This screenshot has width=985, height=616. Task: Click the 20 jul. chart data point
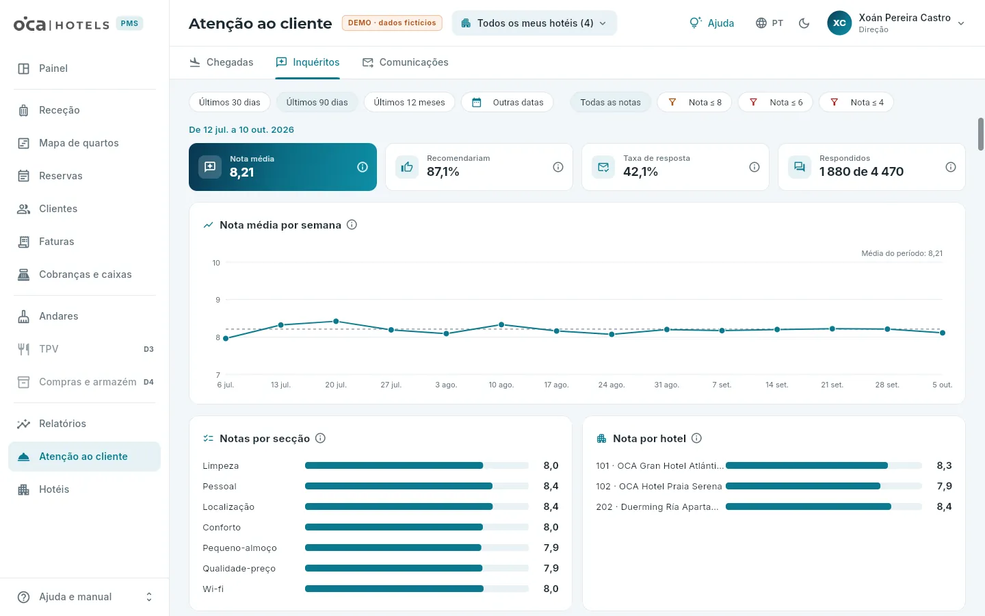coord(336,321)
